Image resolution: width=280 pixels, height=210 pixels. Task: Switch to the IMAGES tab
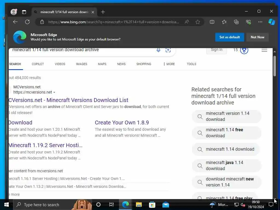point(81,64)
